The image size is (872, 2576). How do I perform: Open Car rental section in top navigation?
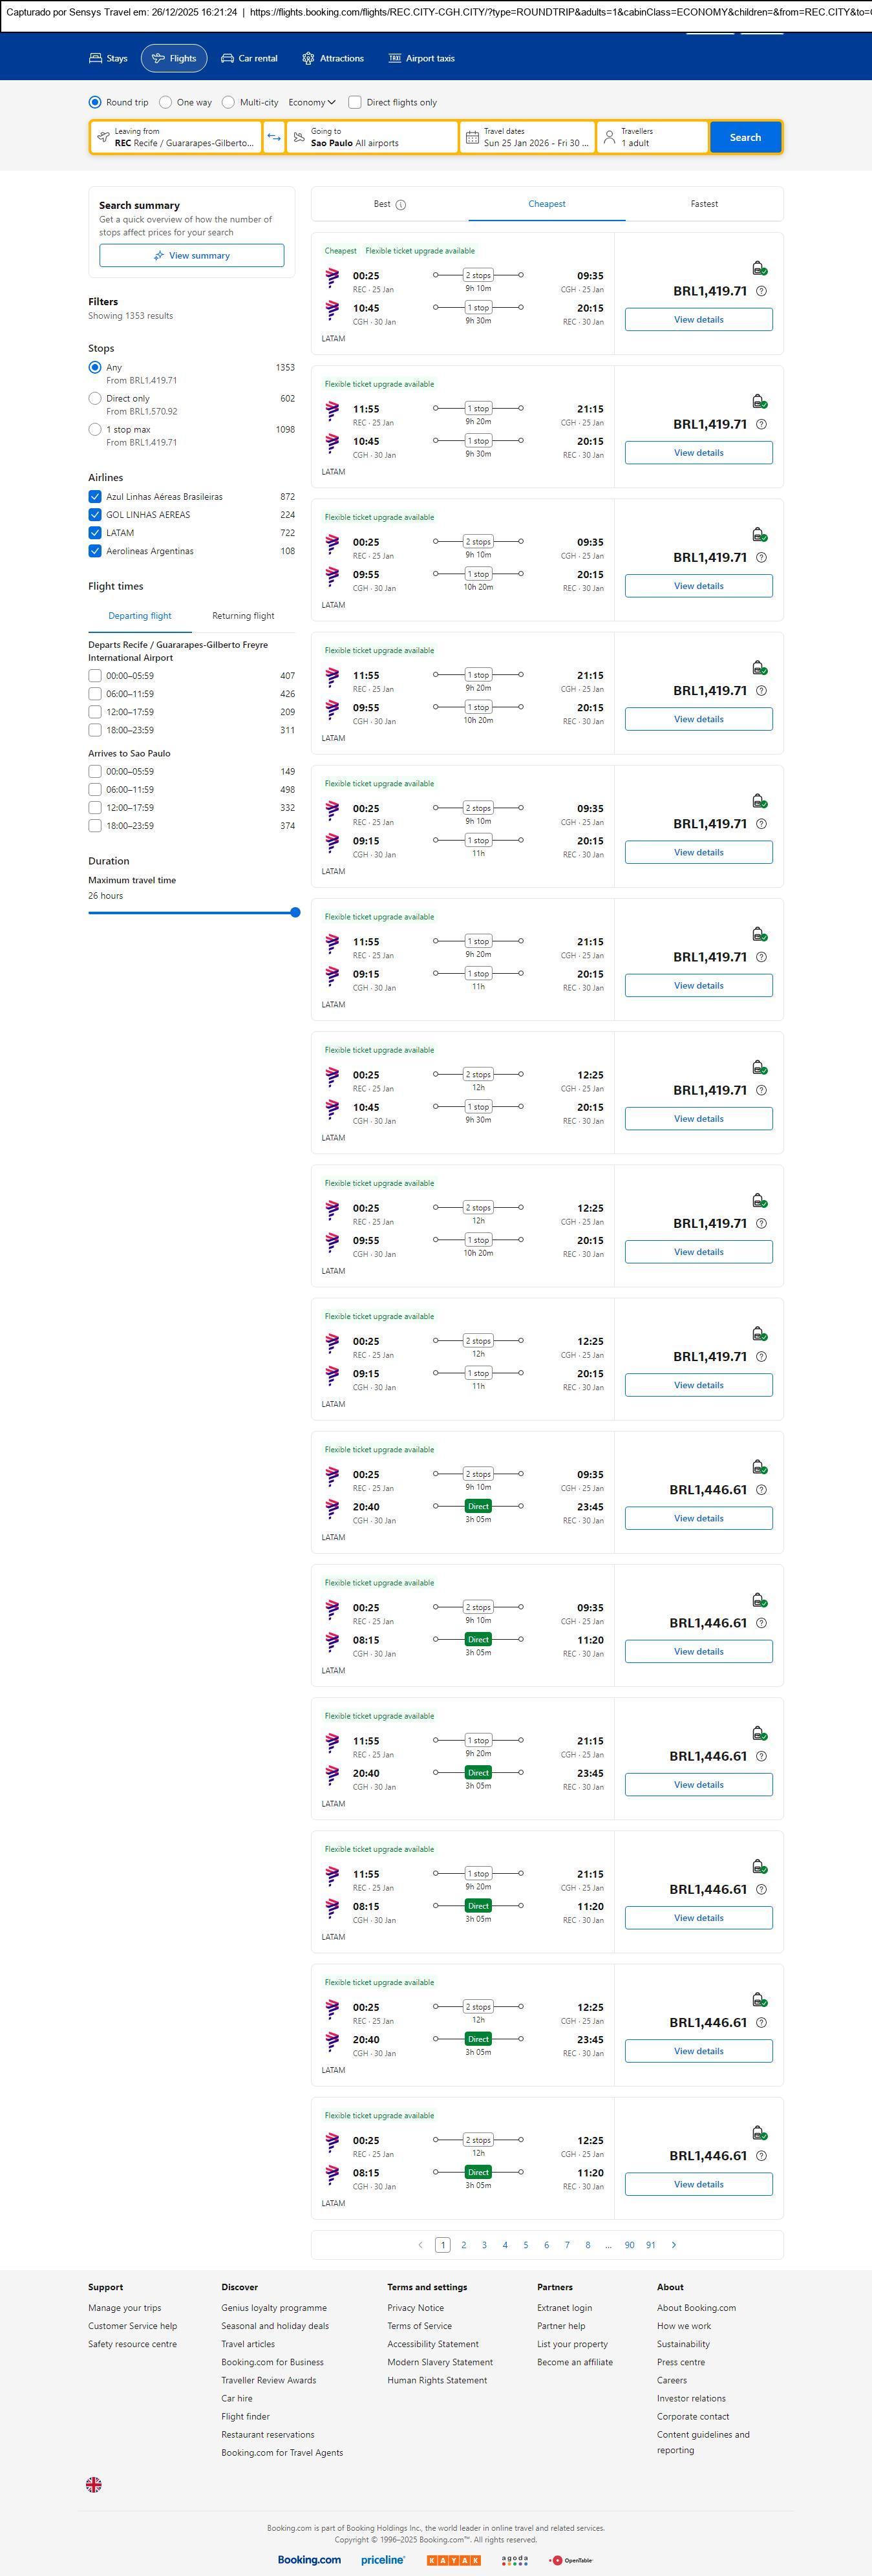pos(249,58)
